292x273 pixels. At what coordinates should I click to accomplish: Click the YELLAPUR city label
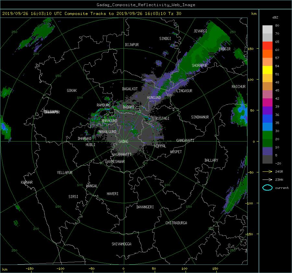click(65, 173)
